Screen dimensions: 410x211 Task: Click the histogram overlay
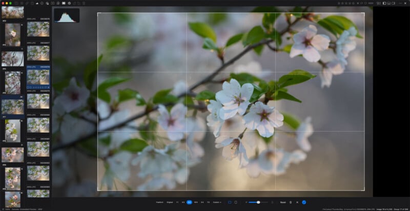(67, 15)
